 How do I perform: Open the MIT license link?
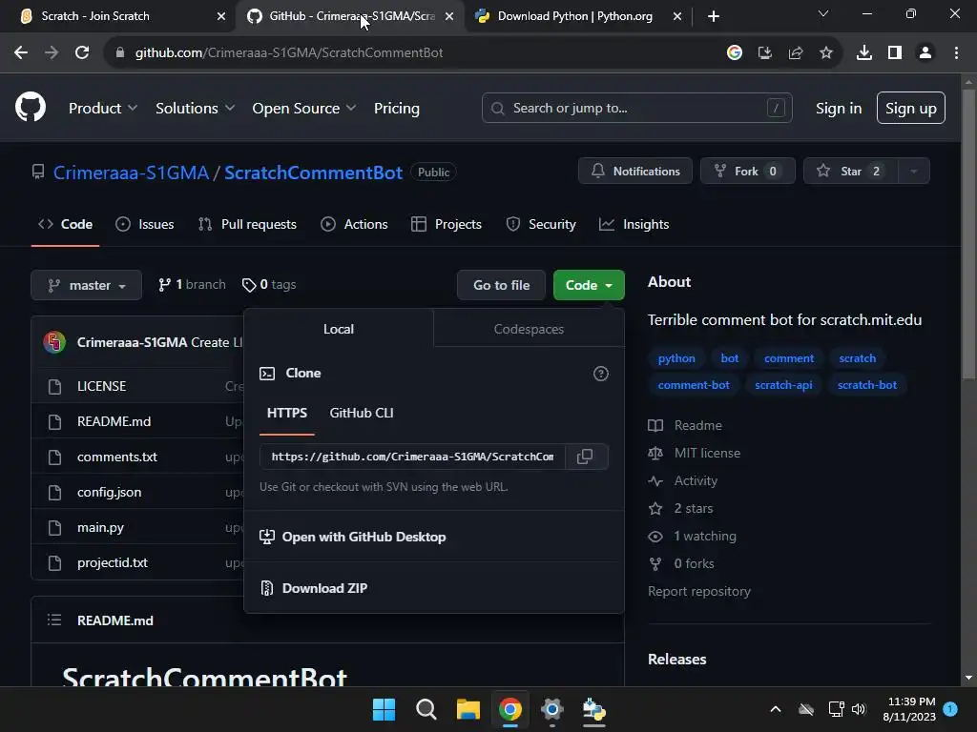[x=707, y=453]
